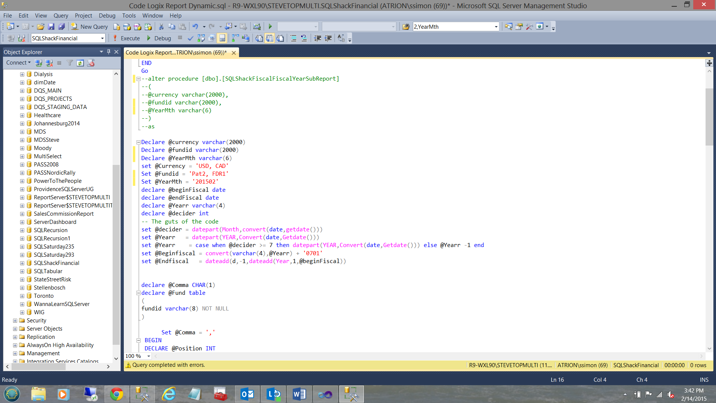Expand the Security folder node
Viewport: 716px width, 403px height.
click(x=15, y=321)
